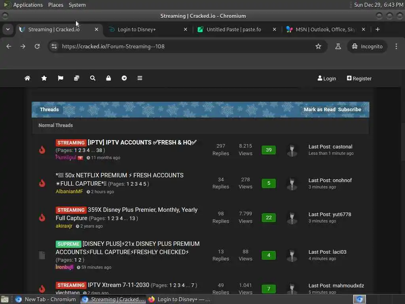Close the Streaming Cracked.io tab
Image resolution: width=405 pixels, height=304 pixels.
(97, 29)
